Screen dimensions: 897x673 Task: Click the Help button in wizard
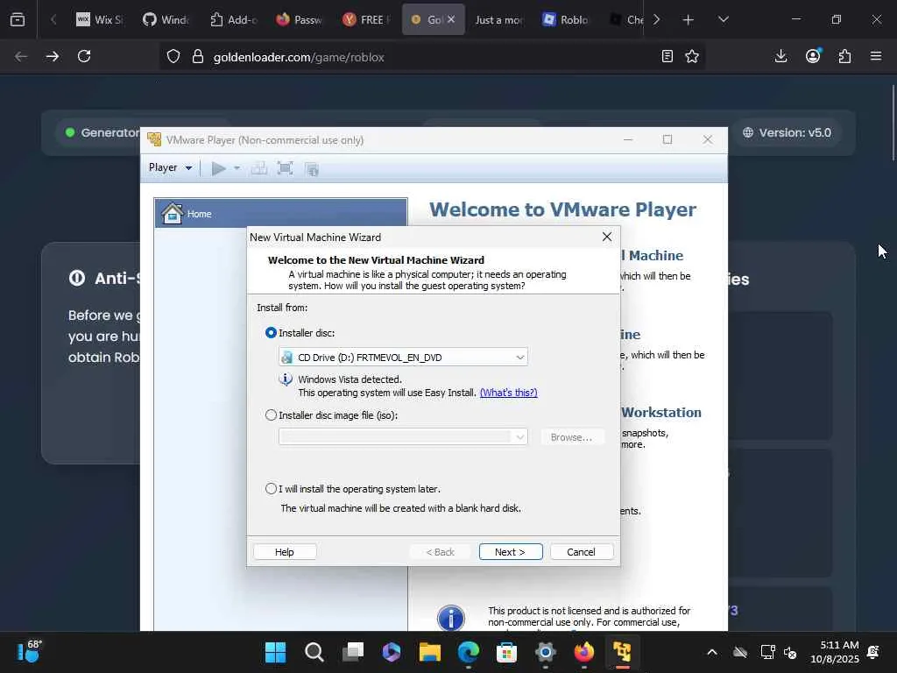pyautogui.click(x=285, y=552)
